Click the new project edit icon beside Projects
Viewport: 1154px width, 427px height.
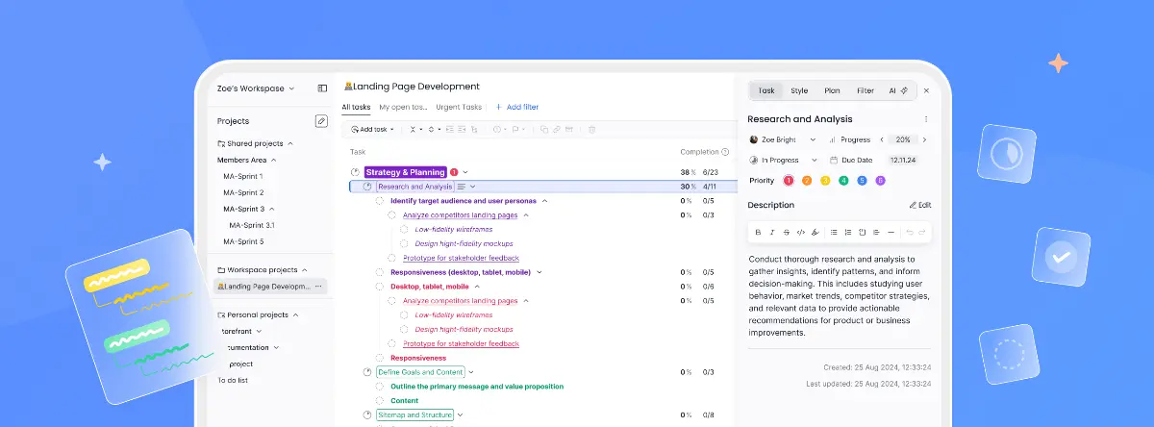(321, 121)
